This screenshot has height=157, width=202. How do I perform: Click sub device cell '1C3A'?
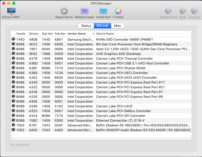(x=59, y=73)
